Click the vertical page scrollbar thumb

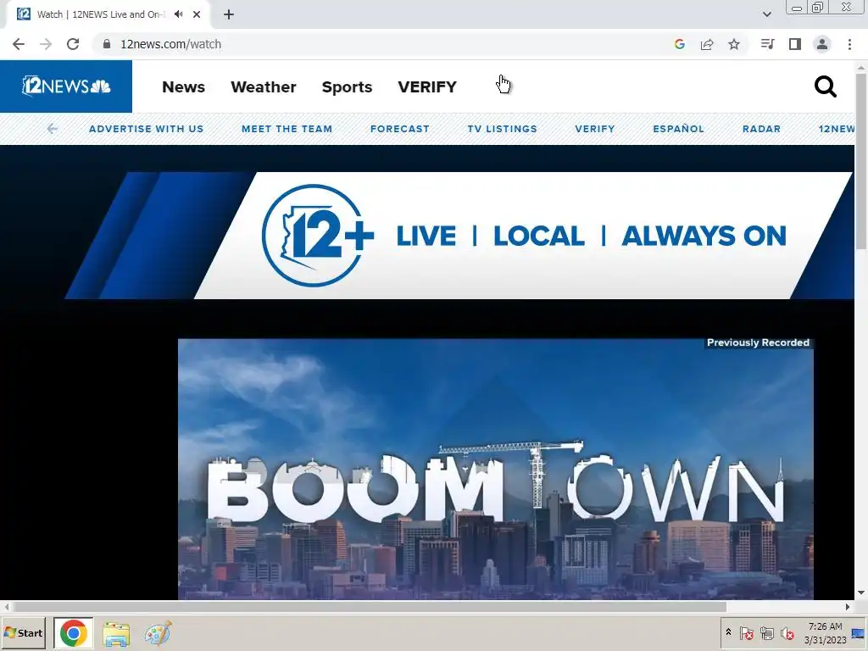(x=861, y=160)
